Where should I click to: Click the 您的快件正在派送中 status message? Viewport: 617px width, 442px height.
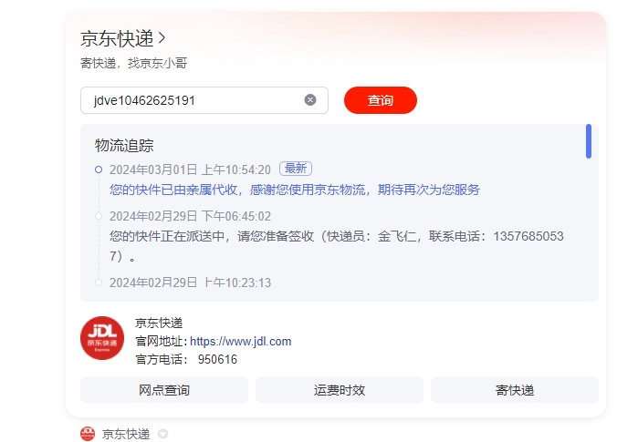[337, 246]
